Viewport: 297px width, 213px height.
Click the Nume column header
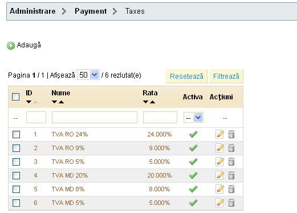tap(61, 93)
